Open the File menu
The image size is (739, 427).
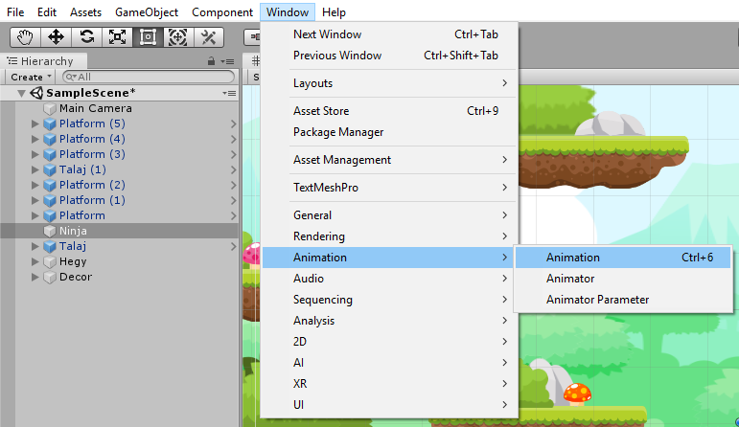click(x=15, y=12)
